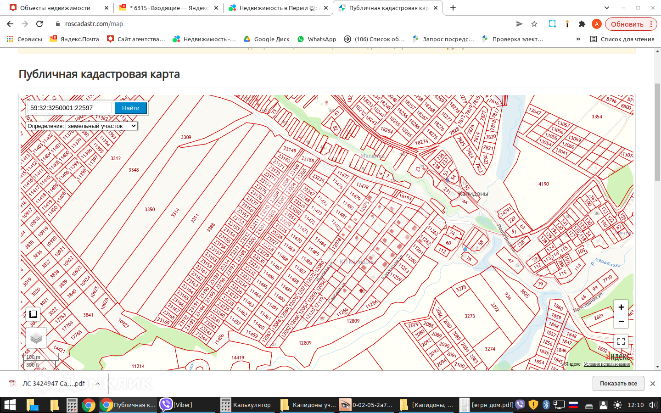Image resolution: width=661 pixels, height=413 pixels.
Task: Click the cadastral number input field
Action: point(69,108)
